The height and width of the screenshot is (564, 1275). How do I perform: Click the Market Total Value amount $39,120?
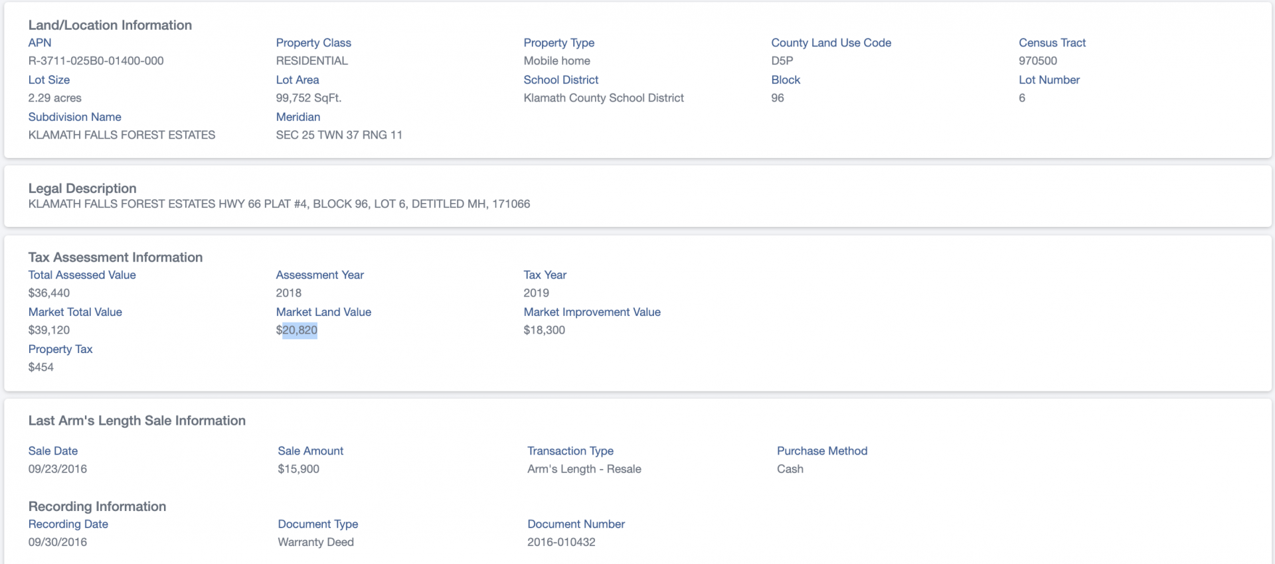tap(48, 330)
